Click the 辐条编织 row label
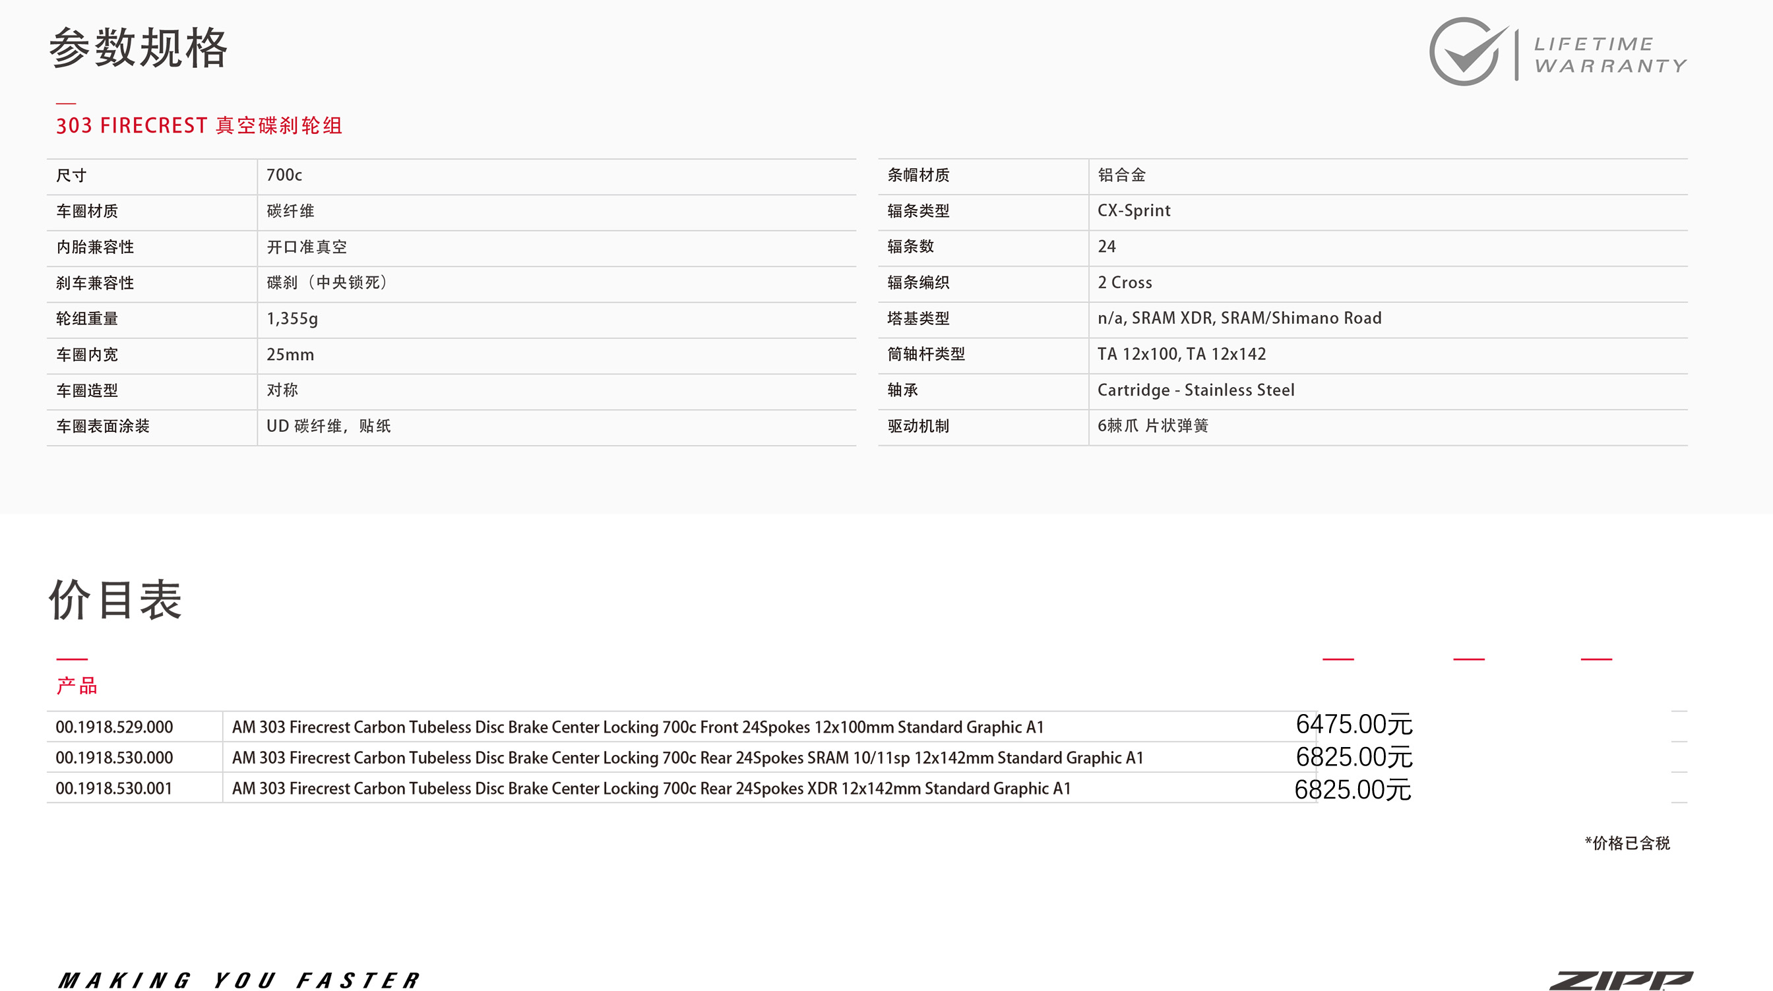Screen dimensions: 1773x991 click(918, 282)
